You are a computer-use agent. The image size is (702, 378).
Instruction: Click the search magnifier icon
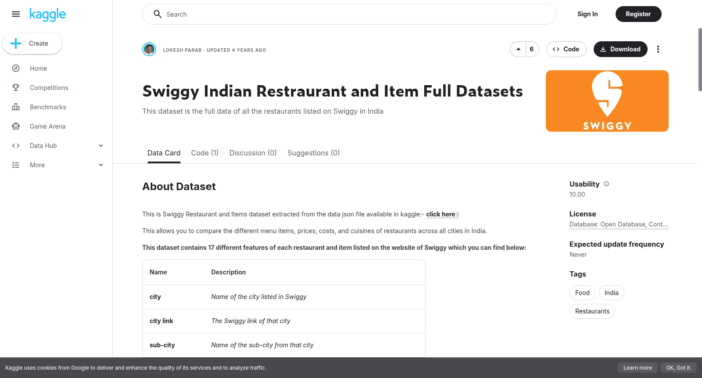click(158, 14)
